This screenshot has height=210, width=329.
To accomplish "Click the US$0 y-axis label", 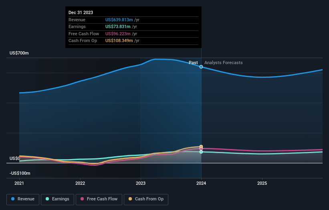I will coord(15,158).
